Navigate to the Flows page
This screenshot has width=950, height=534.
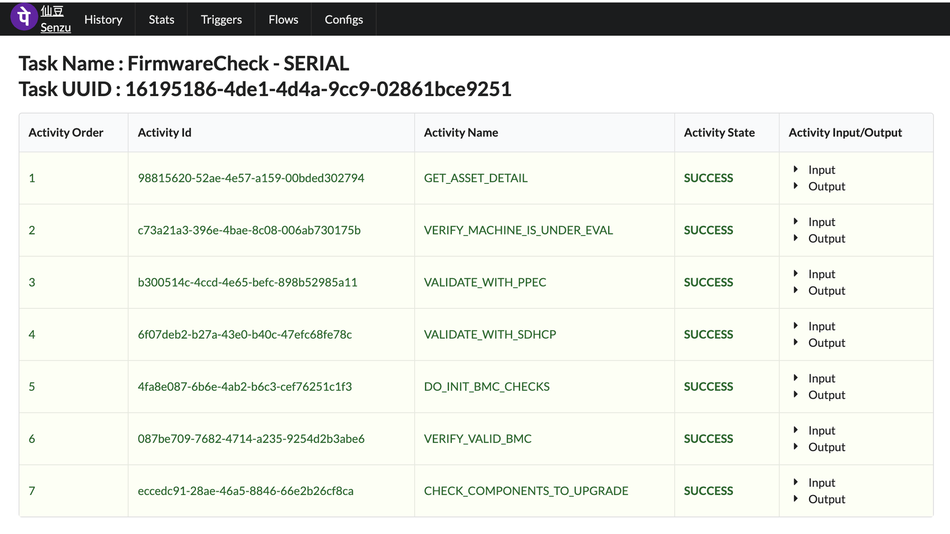tap(283, 20)
